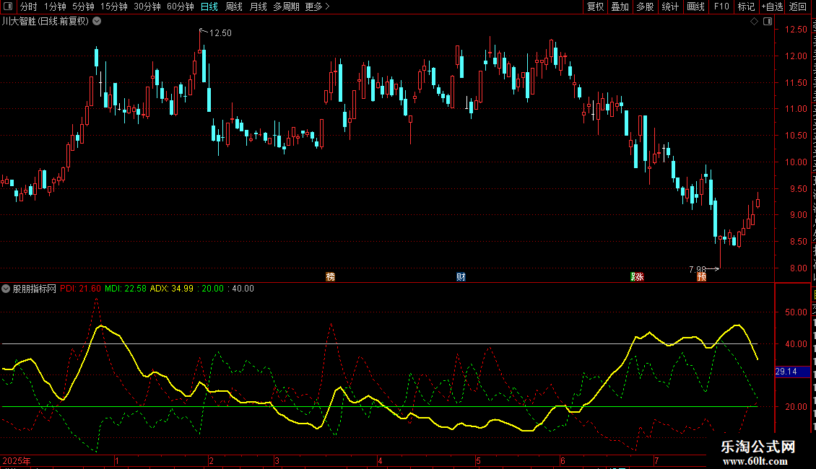Viewport: 816px width, 469px height.
Task: Click month 3 on the timeline
Action: (x=277, y=460)
